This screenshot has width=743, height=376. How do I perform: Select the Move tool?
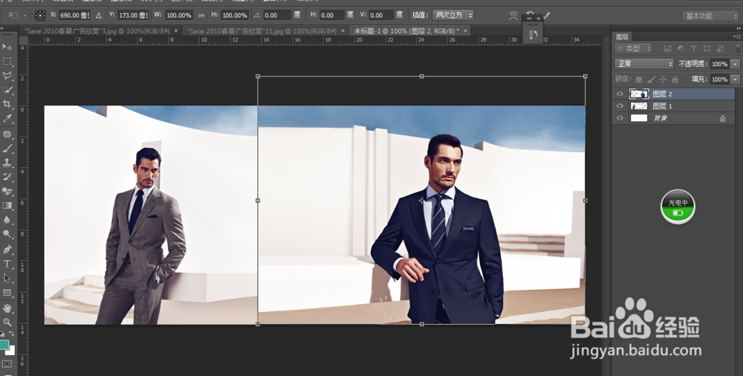tap(7, 47)
